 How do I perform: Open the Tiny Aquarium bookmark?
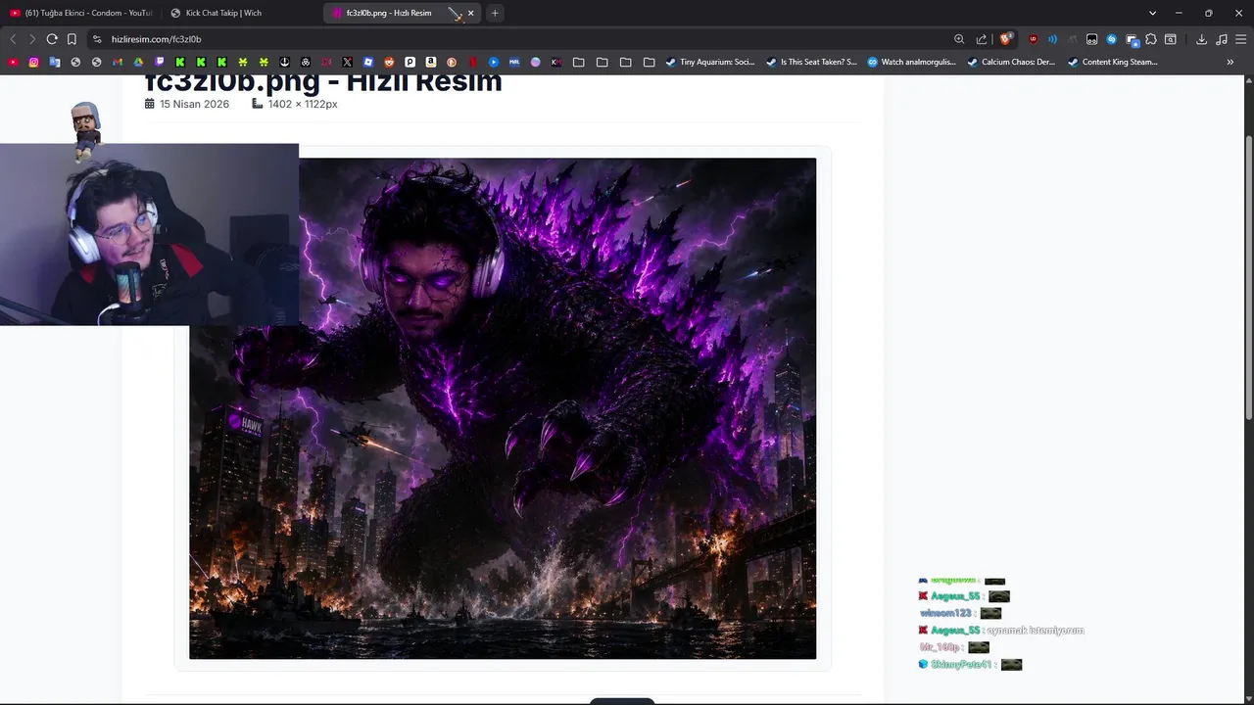coord(710,62)
